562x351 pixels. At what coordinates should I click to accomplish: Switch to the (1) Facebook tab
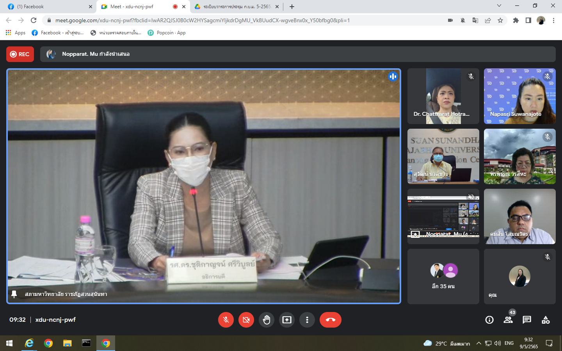click(x=50, y=7)
